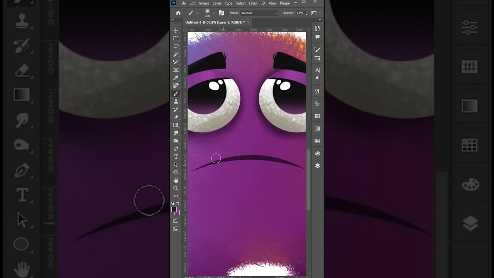Open the Paragraph panel icon
Screen dimensions: 494x278
tap(317, 79)
